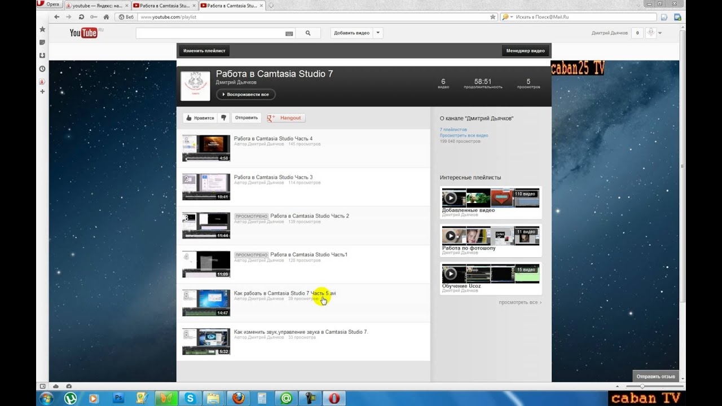This screenshot has height=406, width=722.
Task: Click the 11:44 video thumbnail
Action: (206, 226)
